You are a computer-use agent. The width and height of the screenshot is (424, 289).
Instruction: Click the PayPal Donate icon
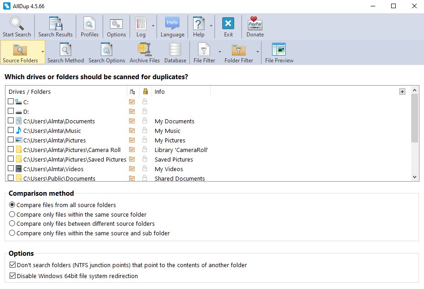(x=255, y=24)
